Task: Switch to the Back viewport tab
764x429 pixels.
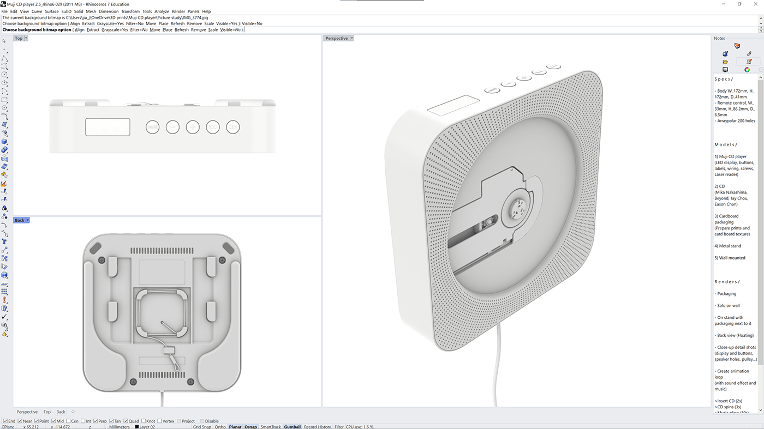Action: point(61,412)
